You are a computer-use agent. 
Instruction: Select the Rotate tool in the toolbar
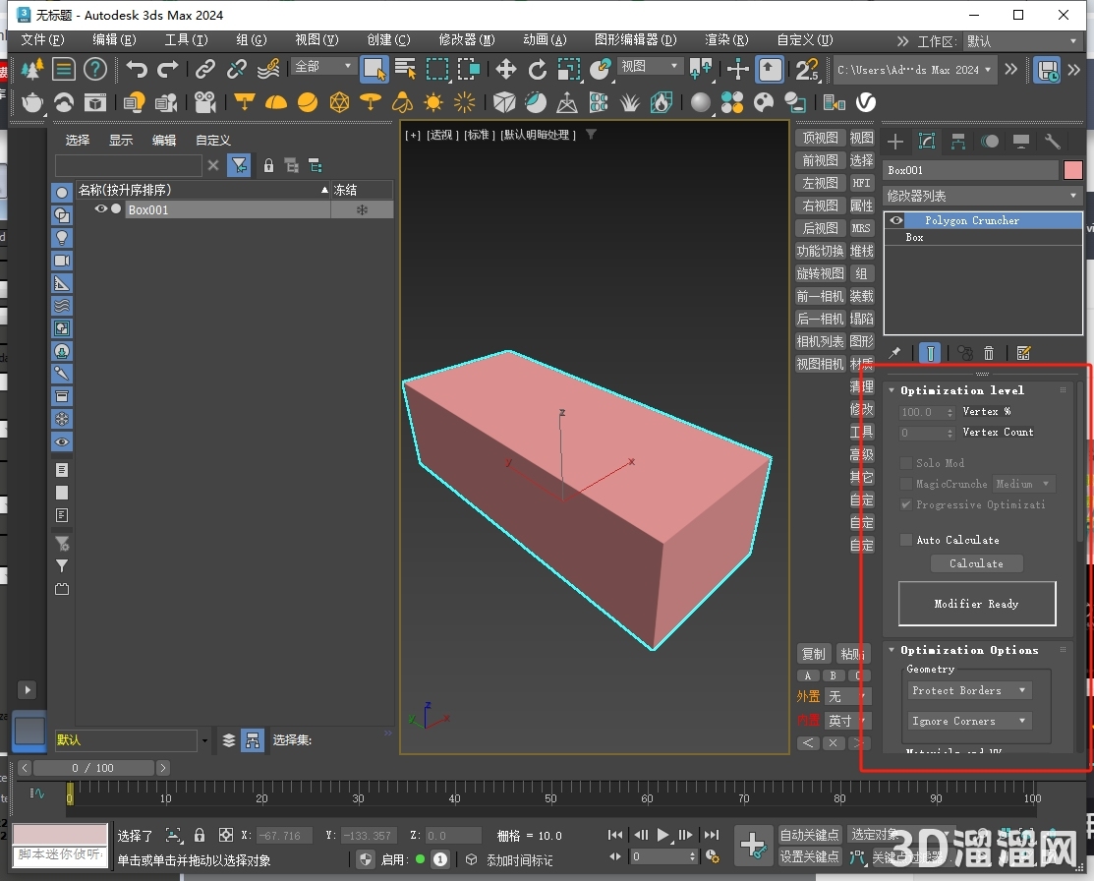pos(538,70)
